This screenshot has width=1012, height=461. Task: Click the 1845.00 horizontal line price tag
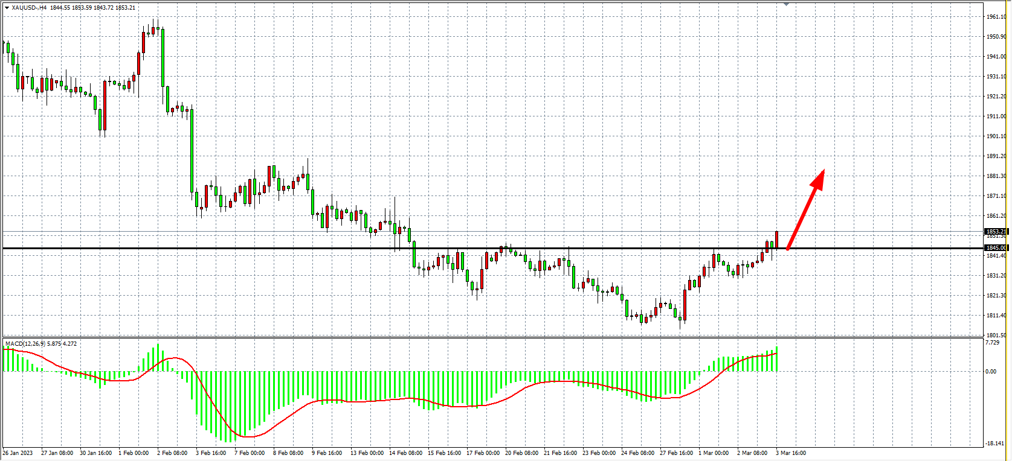pyautogui.click(x=996, y=248)
